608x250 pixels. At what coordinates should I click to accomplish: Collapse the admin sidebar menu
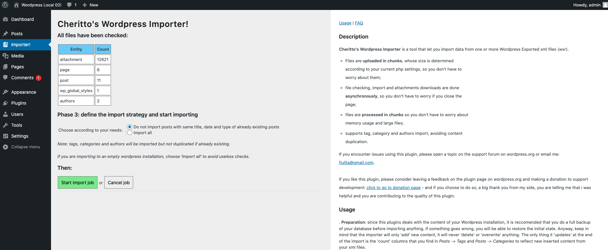point(25,147)
